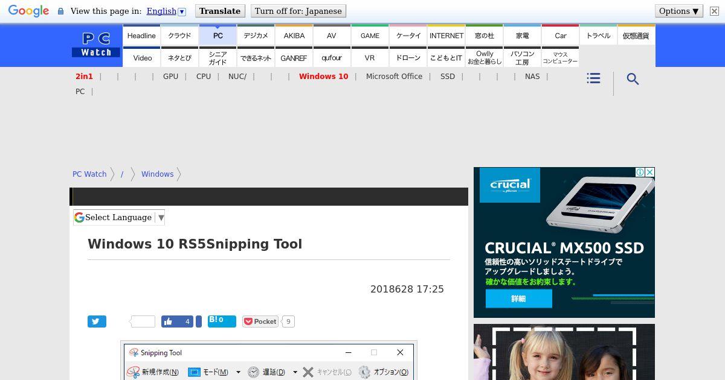Open the できるネット navigation tab
This screenshot has width=725, height=380.
tap(256, 57)
